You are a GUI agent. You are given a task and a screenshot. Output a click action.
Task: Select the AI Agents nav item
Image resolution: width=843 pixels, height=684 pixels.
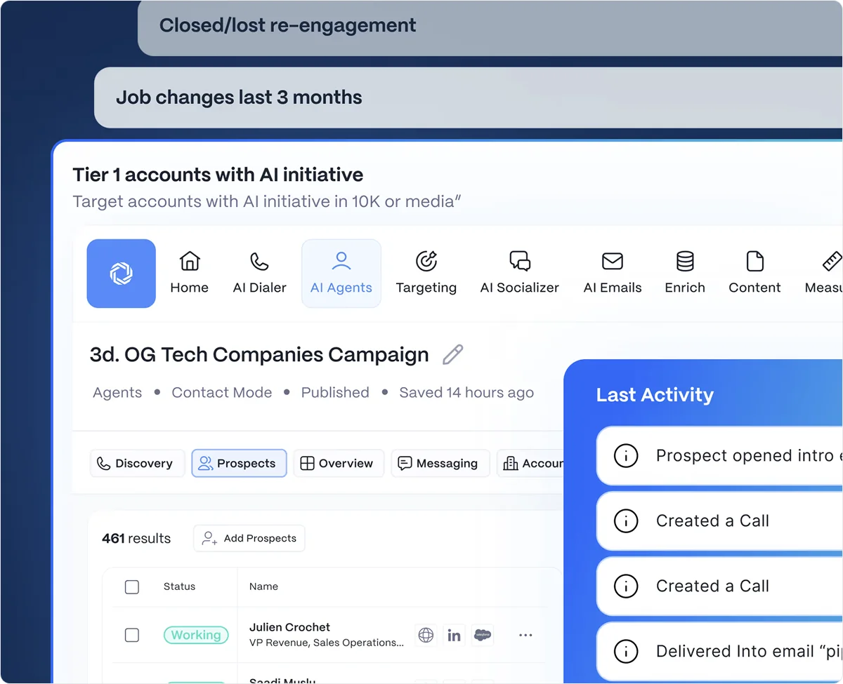pos(341,274)
